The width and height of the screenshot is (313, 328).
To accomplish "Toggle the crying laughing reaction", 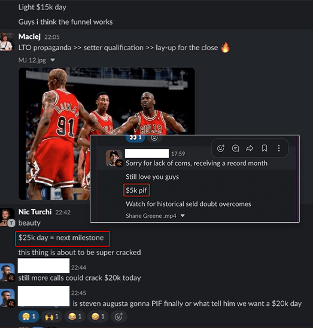I will pos(75,317).
